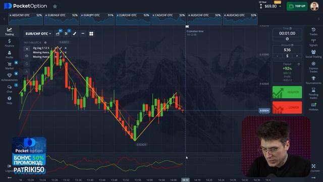323x182 pixels.
Task: Switch to EUR/HUF OTC tab
Action: click(x=62, y=19)
